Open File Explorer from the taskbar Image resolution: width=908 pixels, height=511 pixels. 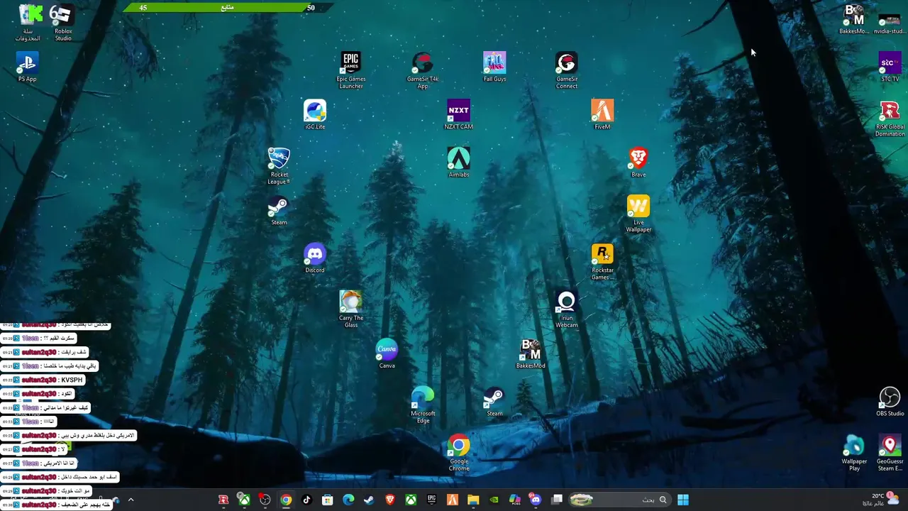pos(473,500)
